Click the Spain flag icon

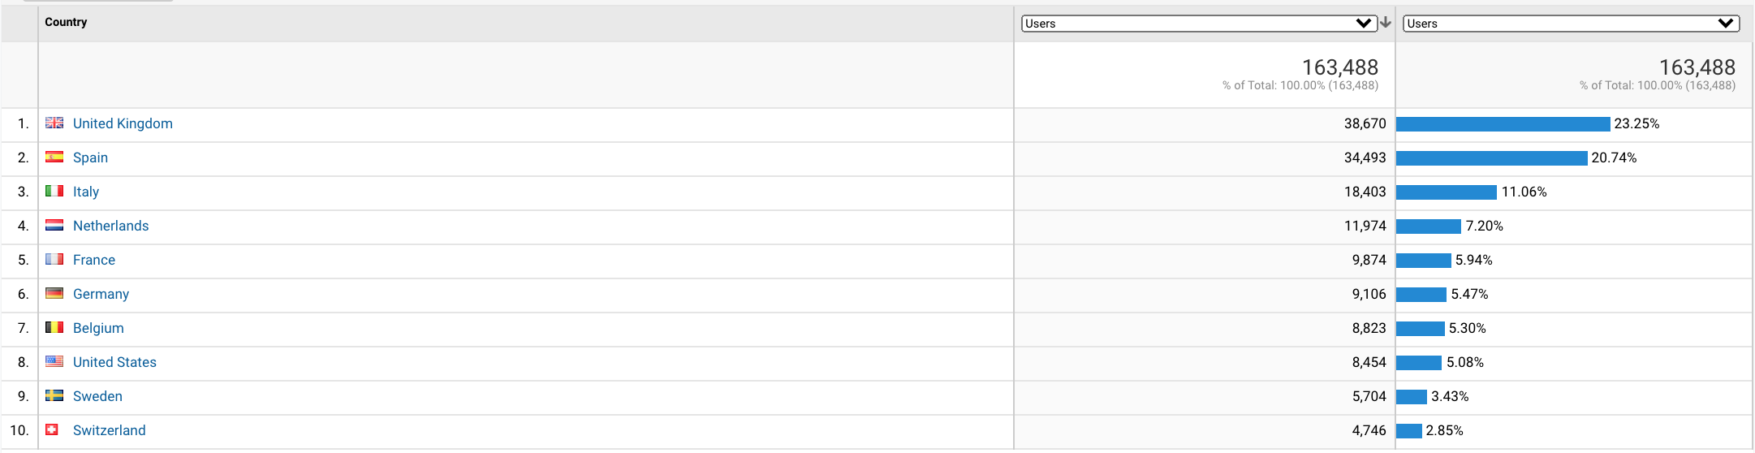point(54,157)
